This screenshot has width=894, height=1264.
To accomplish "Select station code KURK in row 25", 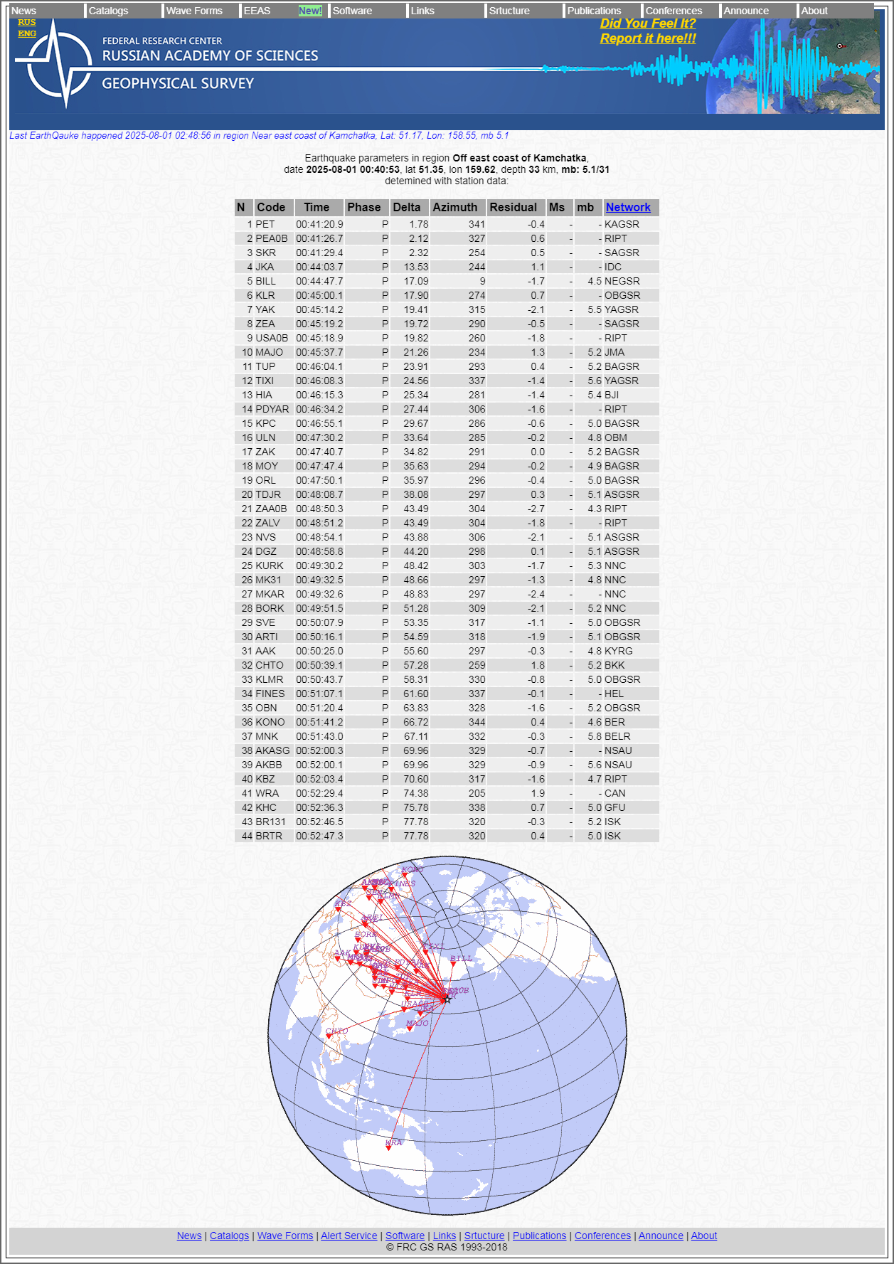I will 270,565.
